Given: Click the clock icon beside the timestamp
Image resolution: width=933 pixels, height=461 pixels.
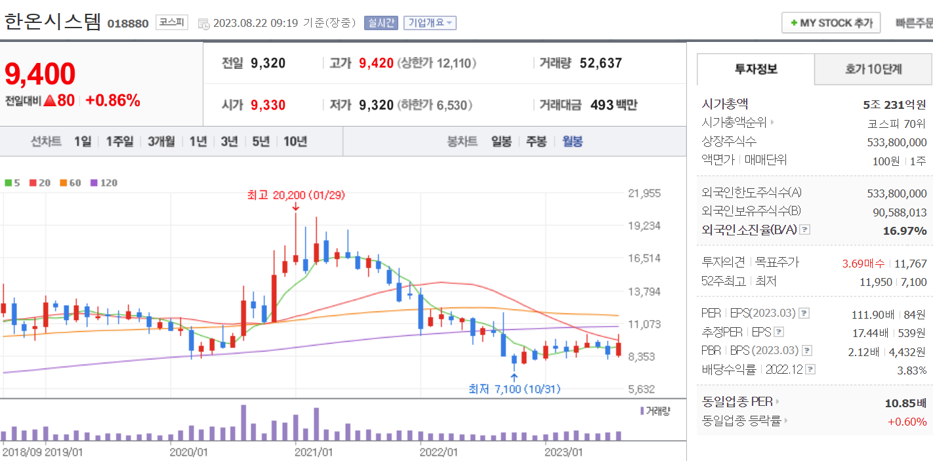Looking at the screenshot, I should click(203, 23).
